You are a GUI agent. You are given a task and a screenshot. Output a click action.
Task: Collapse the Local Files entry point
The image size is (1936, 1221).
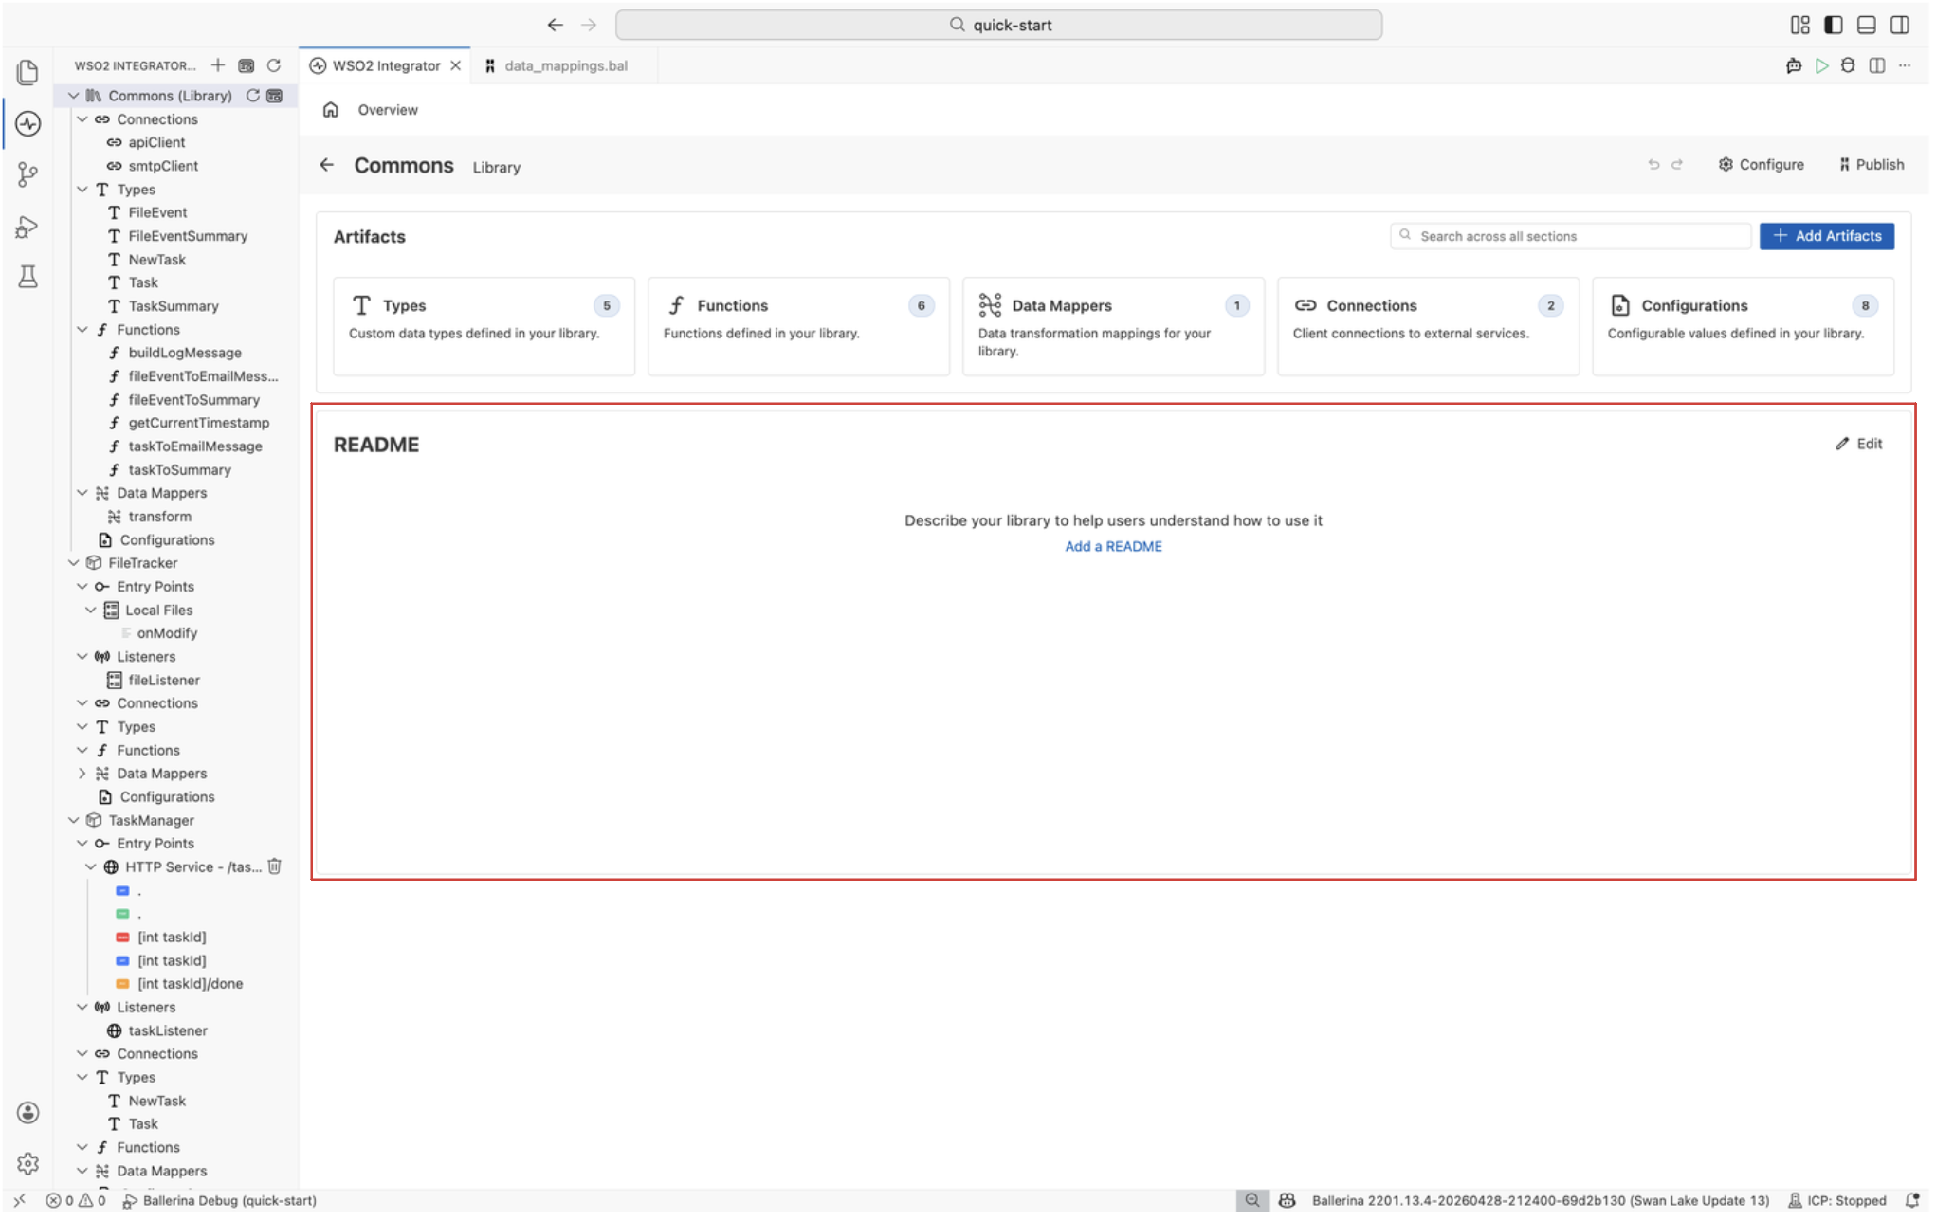pyautogui.click(x=91, y=610)
